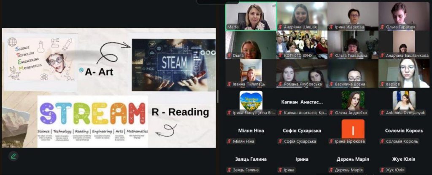
Task: Click muted mic icon beside Жук Юлія
Action: click(383, 170)
